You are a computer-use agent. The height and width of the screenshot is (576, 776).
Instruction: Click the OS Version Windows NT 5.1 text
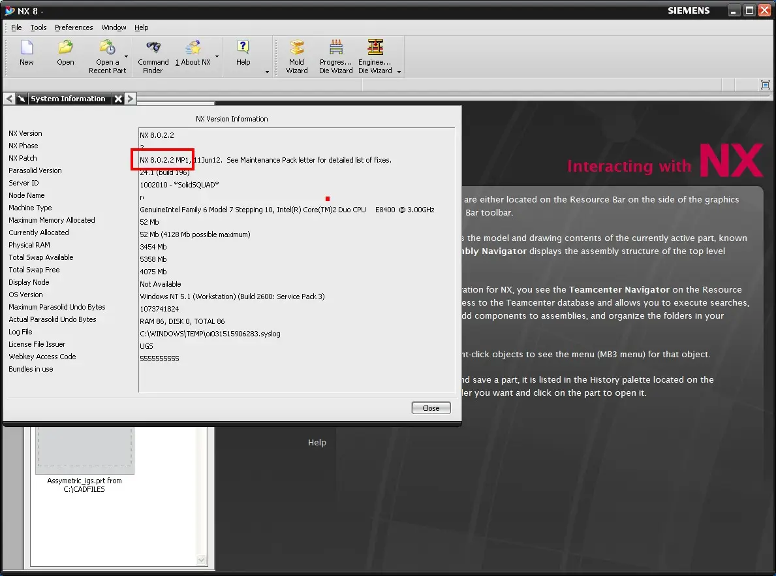[x=232, y=296]
